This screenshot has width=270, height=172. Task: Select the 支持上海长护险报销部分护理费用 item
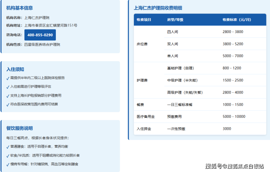(x=34, y=96)
